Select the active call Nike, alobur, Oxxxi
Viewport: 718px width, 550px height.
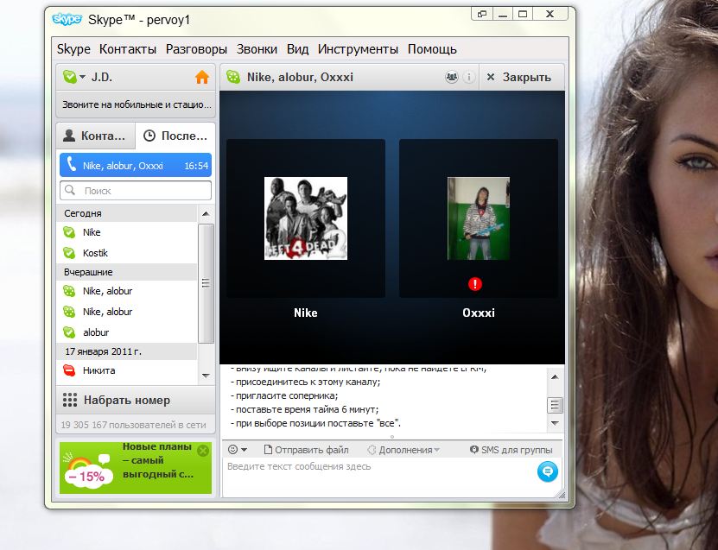(x=136, y=165)
